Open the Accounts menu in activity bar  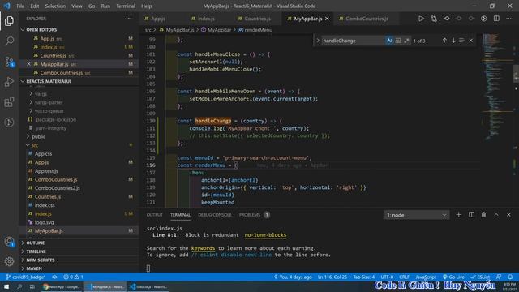click(9, 242)
